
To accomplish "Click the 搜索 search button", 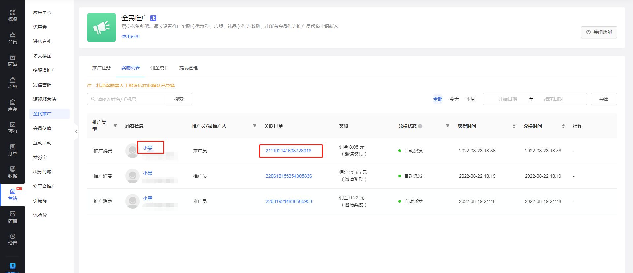I will point(179,99).
